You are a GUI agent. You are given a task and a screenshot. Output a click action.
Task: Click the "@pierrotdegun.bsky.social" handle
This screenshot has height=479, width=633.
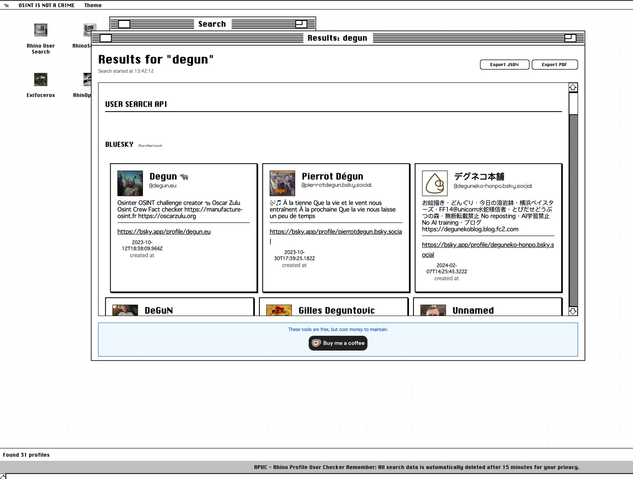[337, 185]
